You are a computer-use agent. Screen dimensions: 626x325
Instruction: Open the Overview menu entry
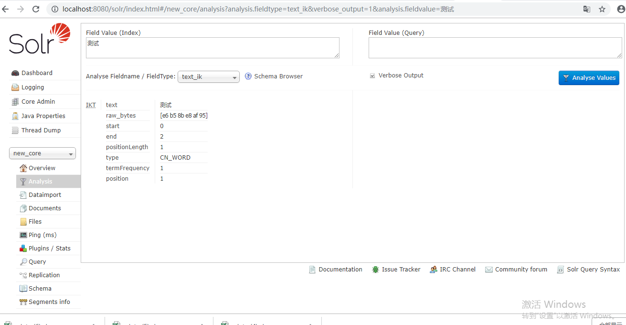pyautogui.click(x=42, y=168)
